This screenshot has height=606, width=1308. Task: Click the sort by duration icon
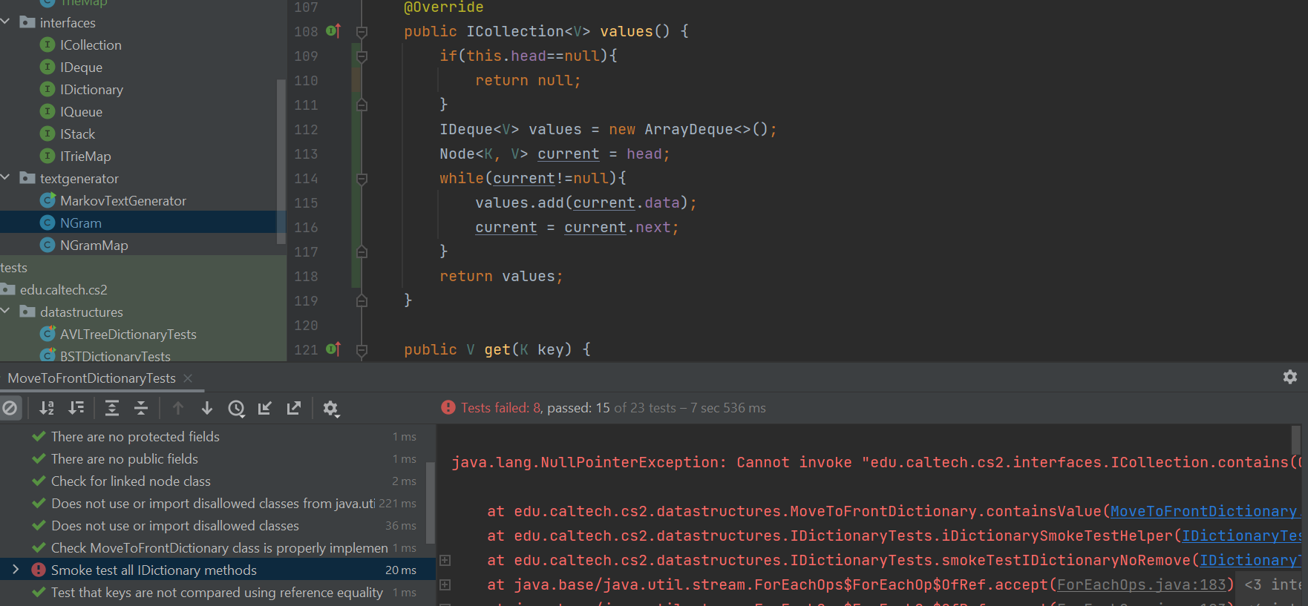click(76, 408)
